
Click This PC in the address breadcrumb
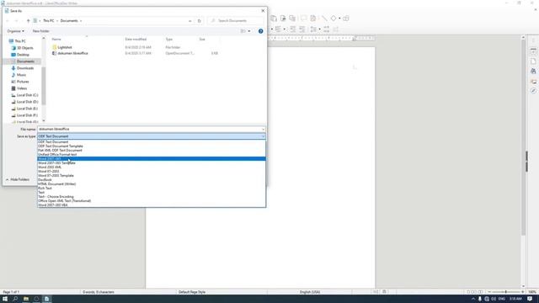click(x=49, y=20)
